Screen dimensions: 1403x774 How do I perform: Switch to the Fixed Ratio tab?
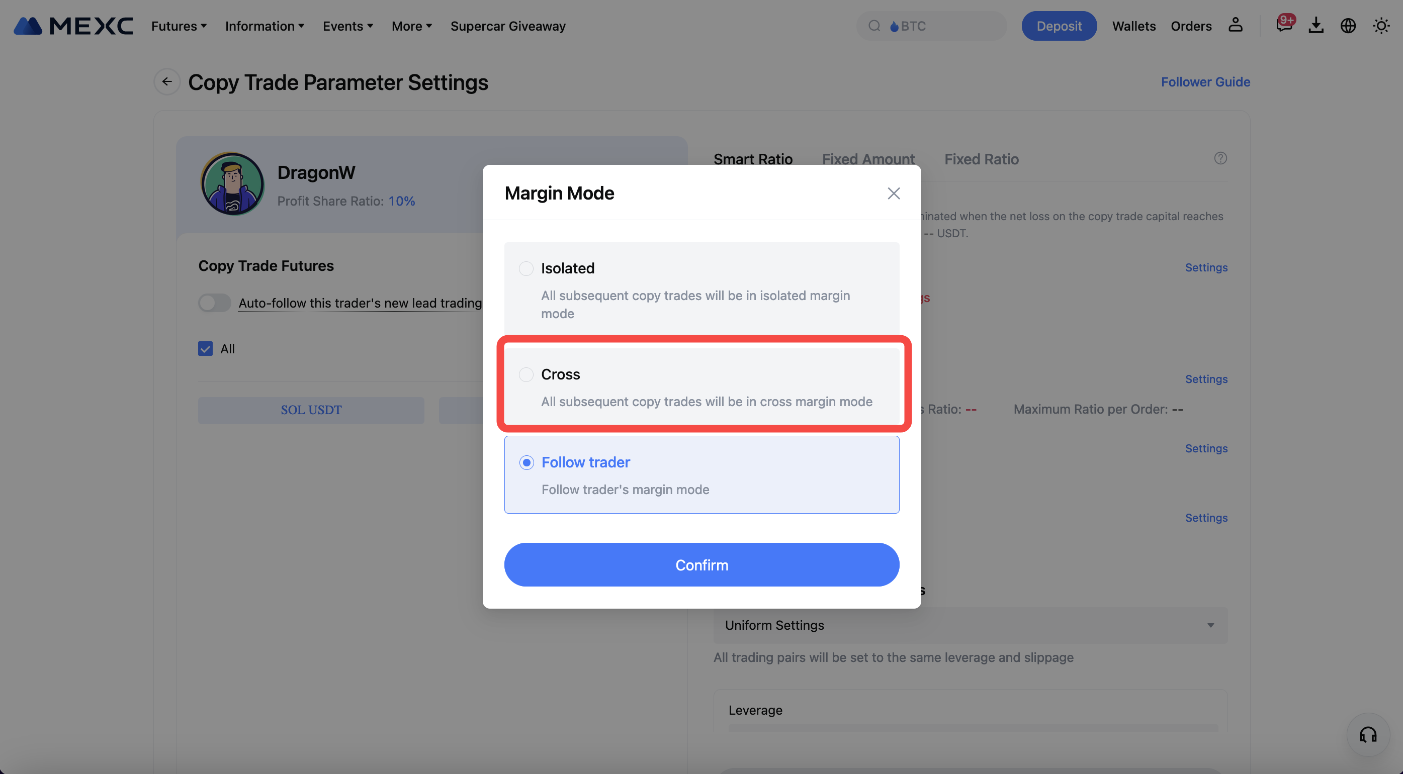[981, 159]
